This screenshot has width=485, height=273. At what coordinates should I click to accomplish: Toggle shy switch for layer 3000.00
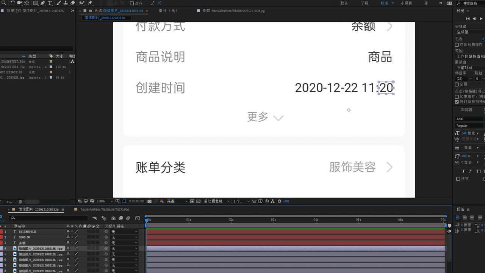(x=68, y=237)
